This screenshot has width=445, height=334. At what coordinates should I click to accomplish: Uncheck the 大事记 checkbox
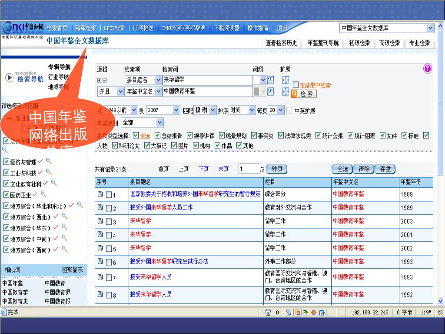coord(147,145)
